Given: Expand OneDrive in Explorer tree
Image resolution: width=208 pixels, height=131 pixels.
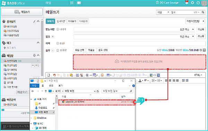Looking at the screenshot, I should 31,118.
